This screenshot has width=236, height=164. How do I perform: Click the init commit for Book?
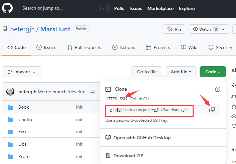pos(79,107)
